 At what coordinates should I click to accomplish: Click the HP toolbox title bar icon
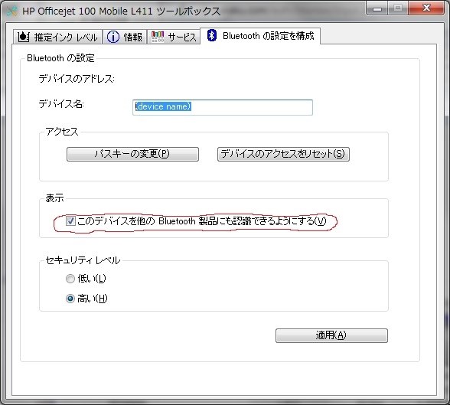12,11
